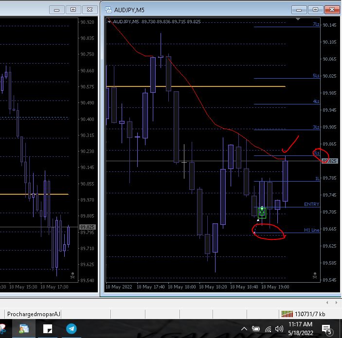Select the ENTRY line label

(311, 204)
